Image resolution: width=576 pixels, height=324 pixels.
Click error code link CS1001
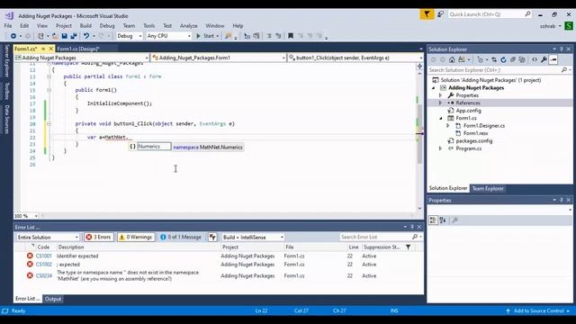[x=44, y=256]
